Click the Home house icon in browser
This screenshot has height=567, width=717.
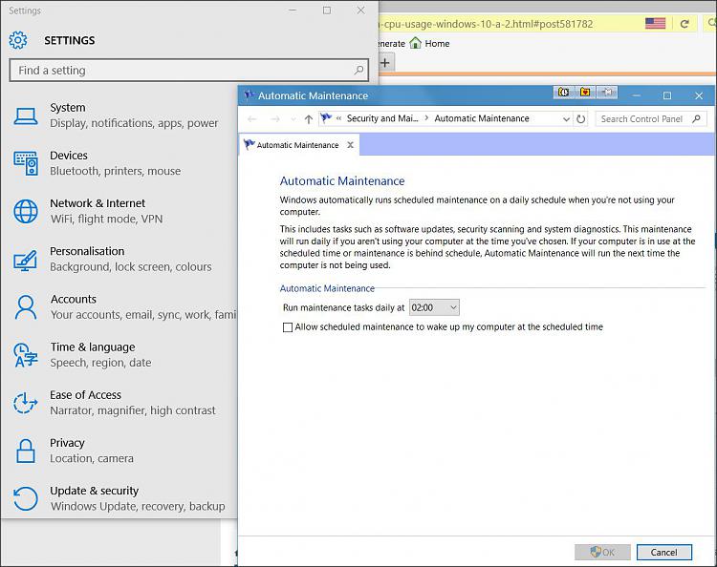coord(415,43)
